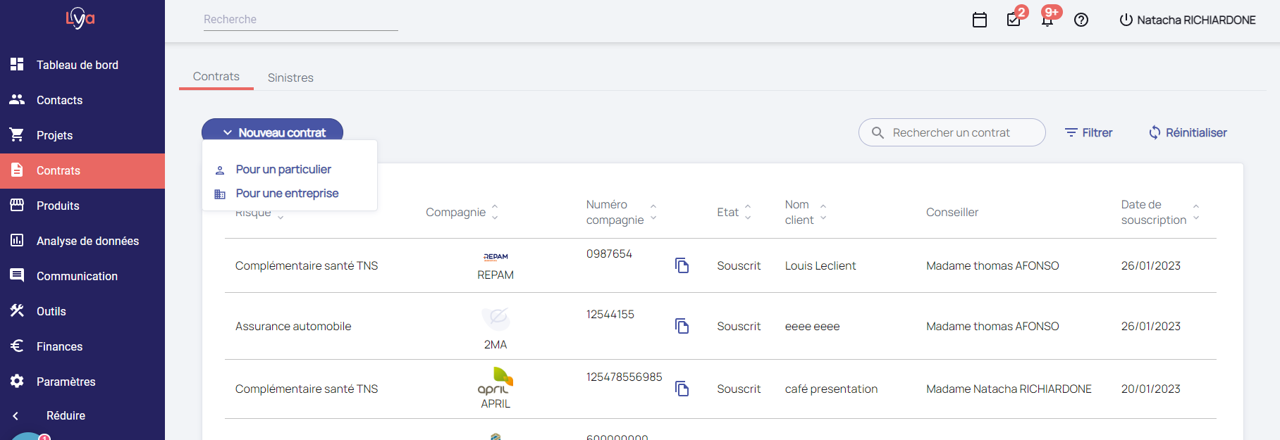
Task: Open the tasks checklist icon with badge
Action: (1014, 20)
